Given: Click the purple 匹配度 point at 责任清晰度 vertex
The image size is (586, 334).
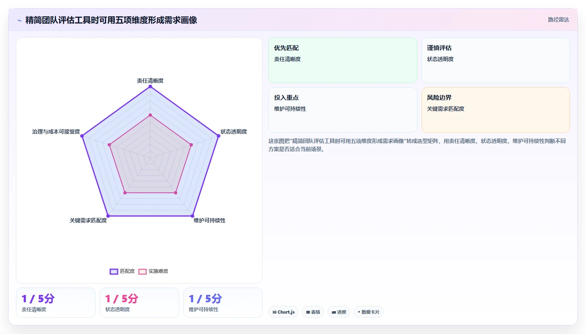Looking at the screenshot, I should (x=150, y=86).
